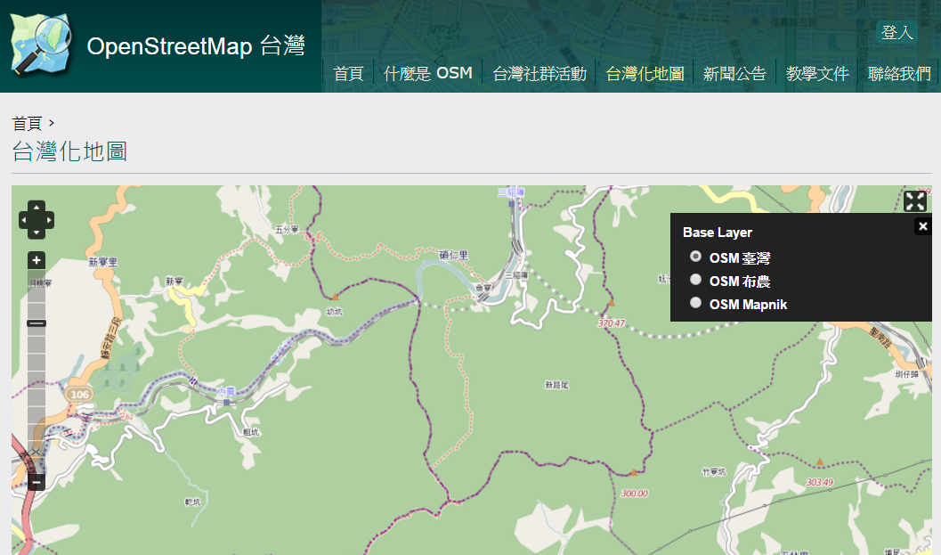Open the 台灣社群活動 menu item
Image resolution: width=941 pixels, height=555 pixels.
[x=539, y=74]
